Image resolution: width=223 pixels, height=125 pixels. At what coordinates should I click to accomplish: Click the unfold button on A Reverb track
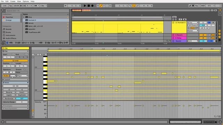173,35
